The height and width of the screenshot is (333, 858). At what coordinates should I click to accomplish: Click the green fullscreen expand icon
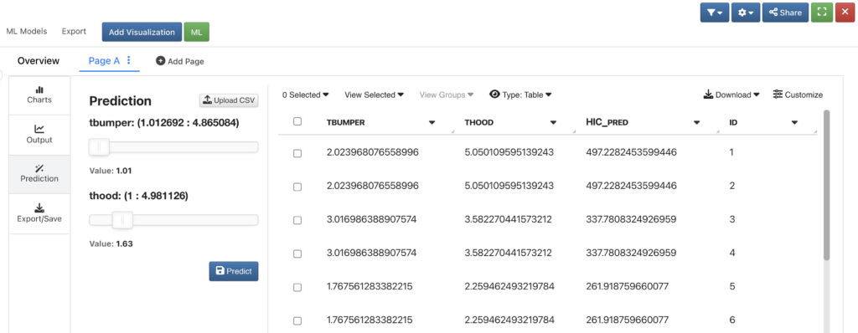click(821, 13)
